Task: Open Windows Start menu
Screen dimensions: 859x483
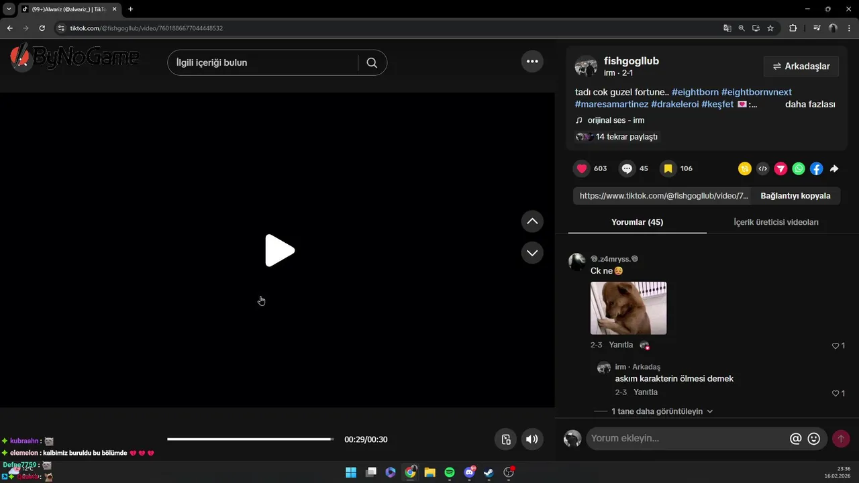Action: pyautogui.click(x=351, y=472)
